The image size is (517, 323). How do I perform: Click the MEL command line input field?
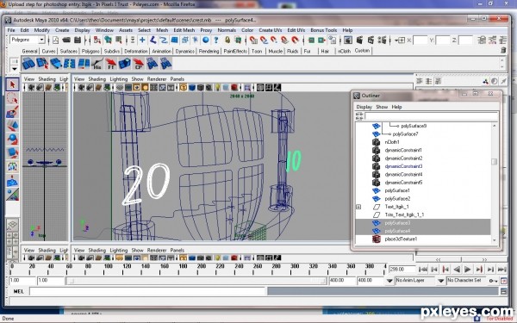pyautogui.click(x=147, y=291)
